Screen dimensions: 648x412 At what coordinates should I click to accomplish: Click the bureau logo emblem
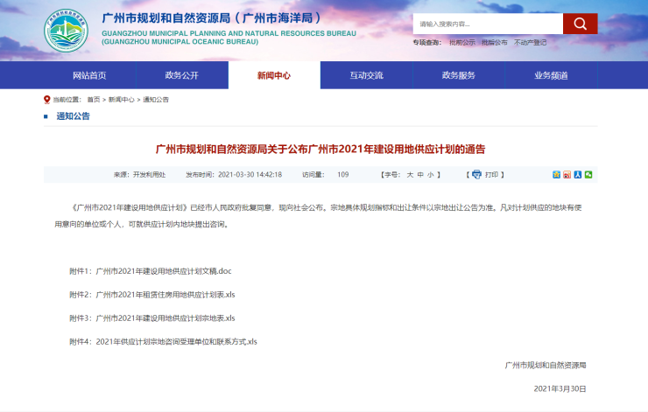coord(67,30)
